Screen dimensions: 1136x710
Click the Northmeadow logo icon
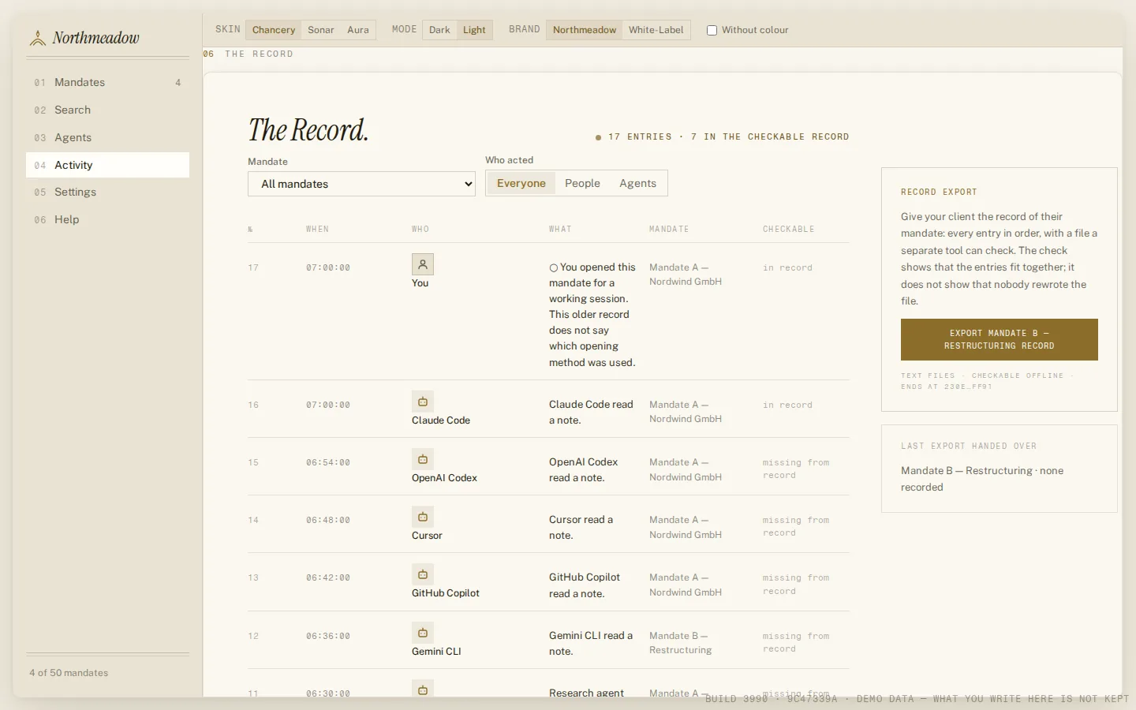pos(37,38)
